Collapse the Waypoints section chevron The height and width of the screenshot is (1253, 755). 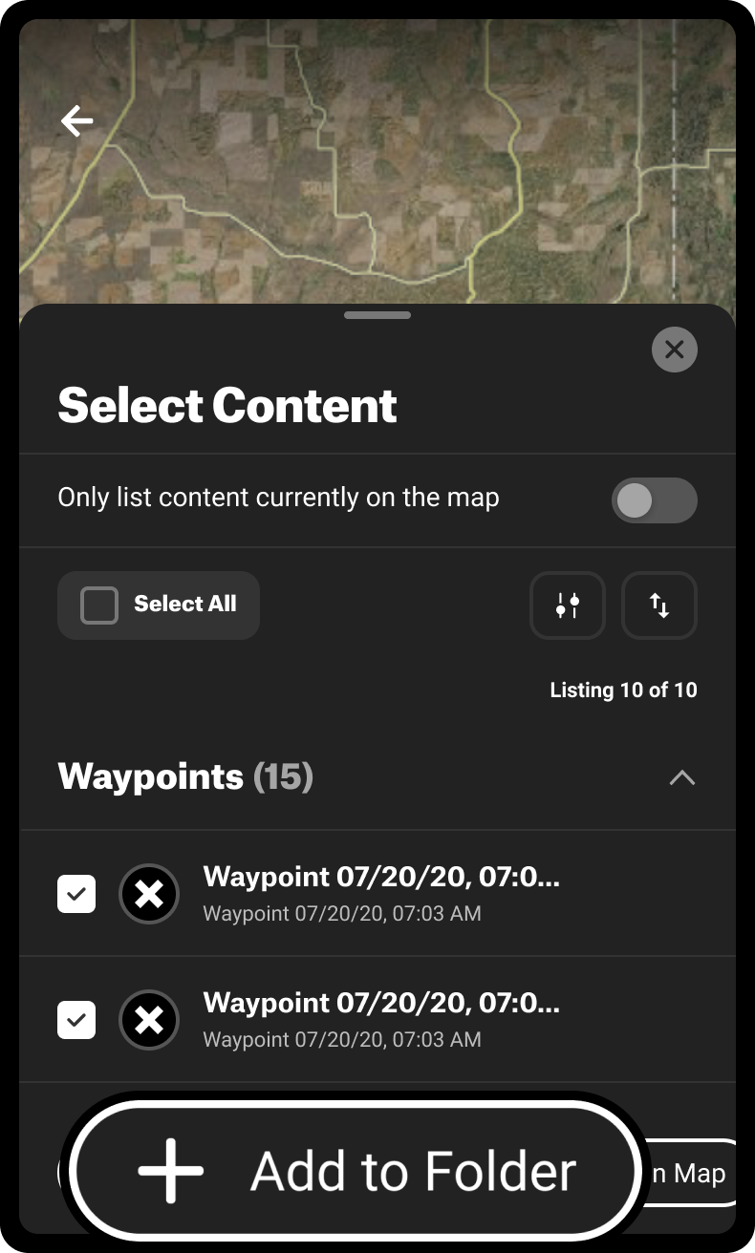coord(681,777)
